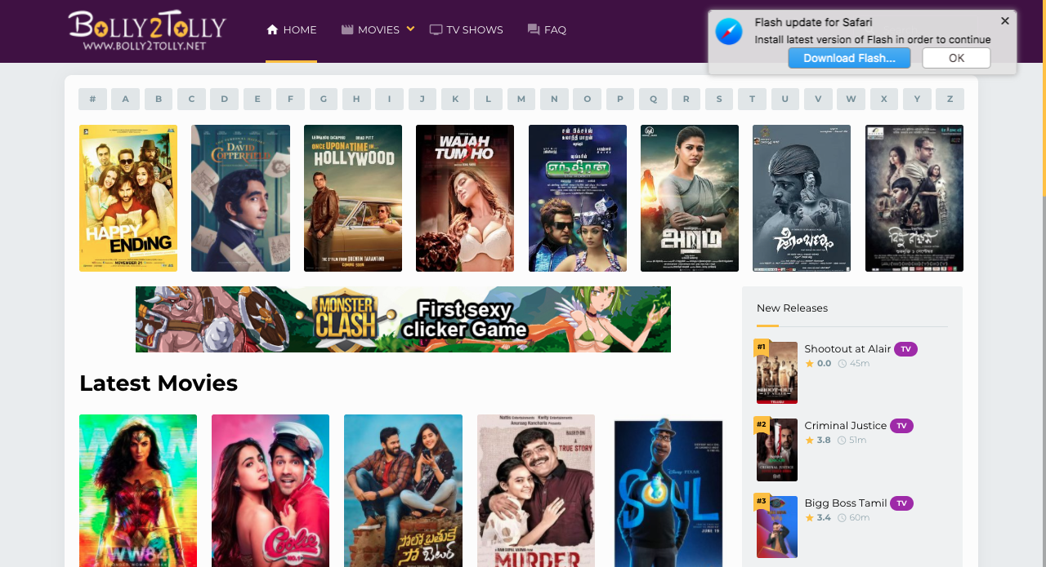1046x567 pixels.
Task: Open the Telugu movie poster with couple sitting
Action: click(403, 490)
